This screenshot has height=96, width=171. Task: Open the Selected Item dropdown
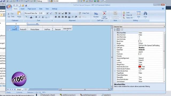pos(164,27)
